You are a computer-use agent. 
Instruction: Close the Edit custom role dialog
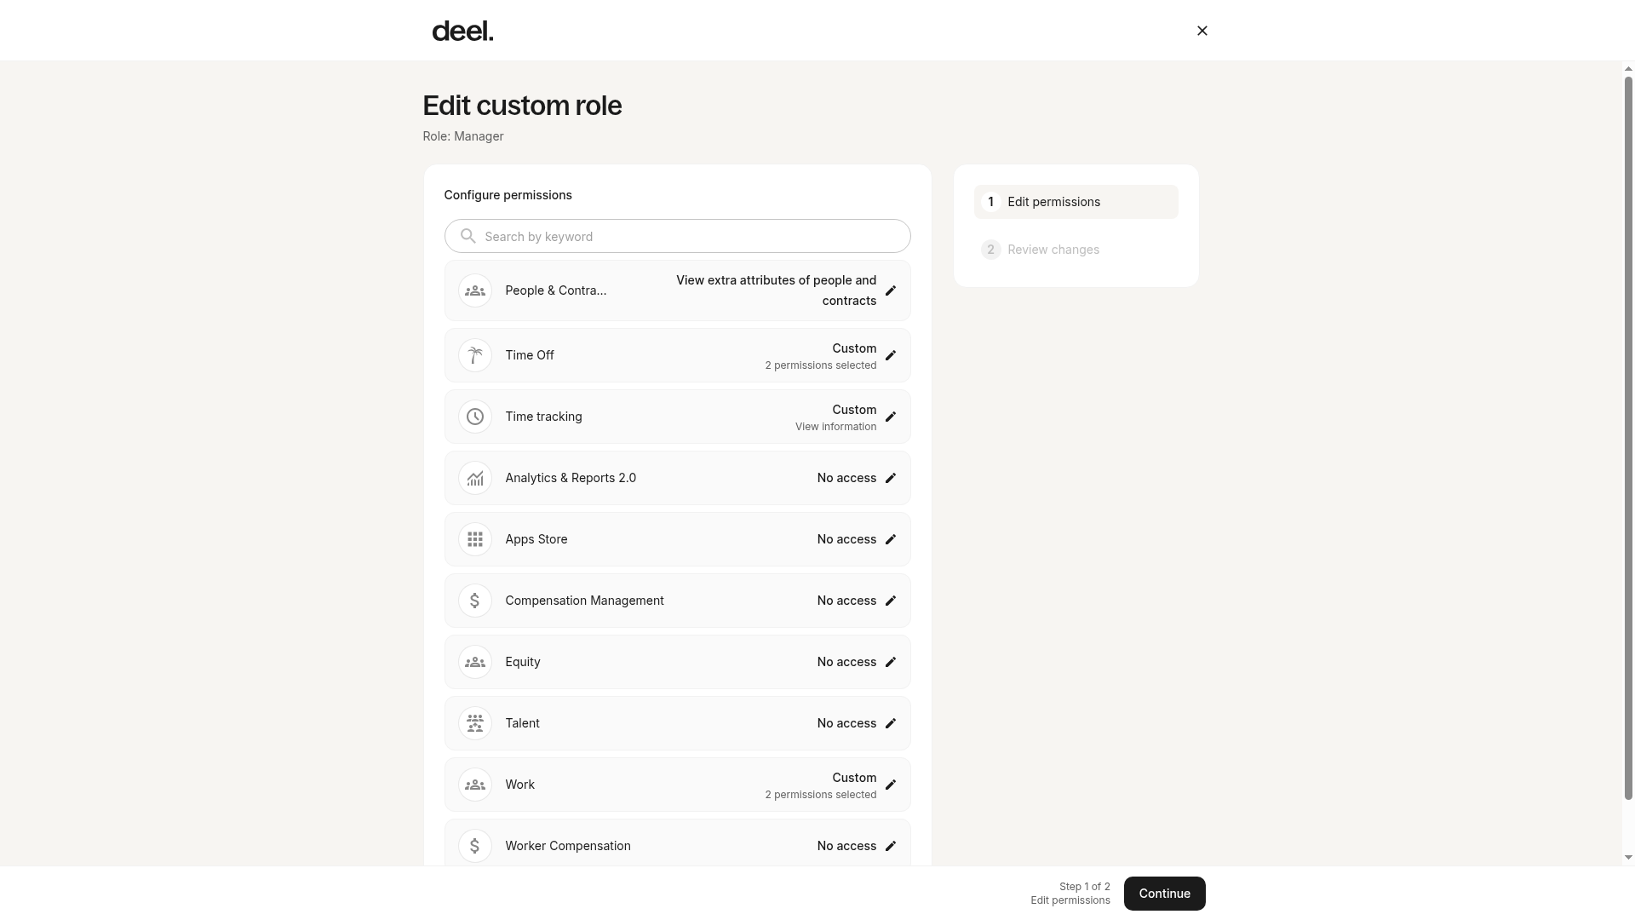1202,31
